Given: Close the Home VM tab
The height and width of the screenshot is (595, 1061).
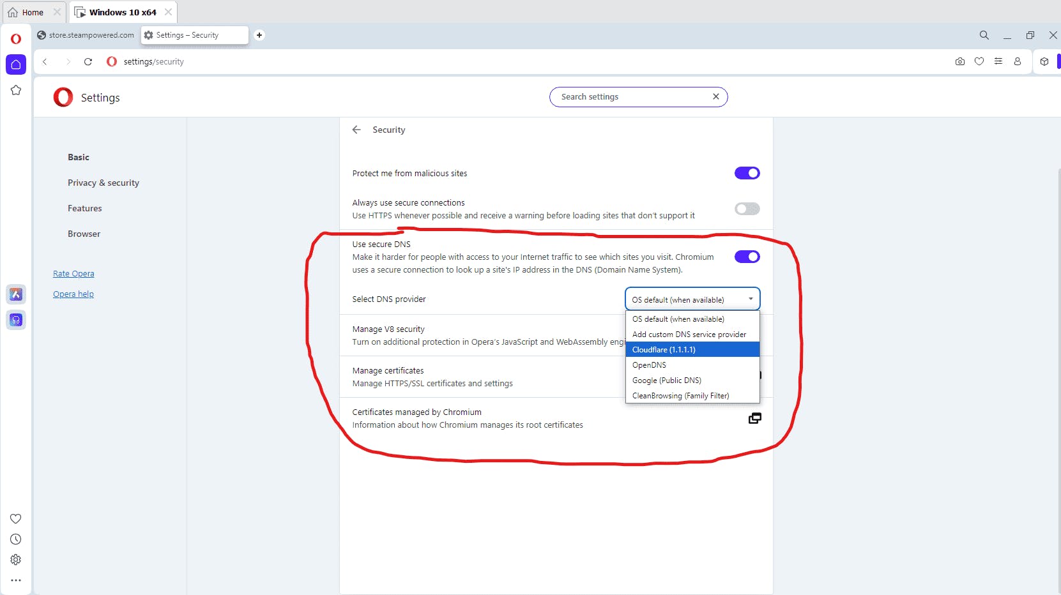Looking at the screenshot, I should point(57,12).
